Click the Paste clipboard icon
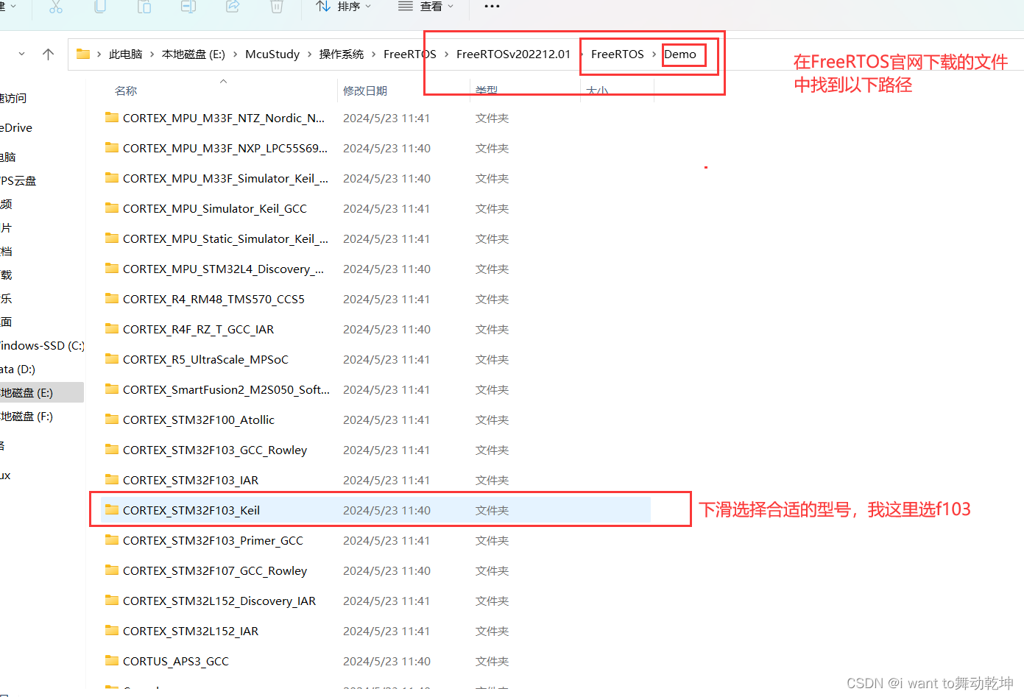1024x697 pixels. 144,7
